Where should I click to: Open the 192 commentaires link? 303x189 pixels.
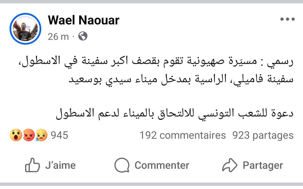pyautogui.click(x=183, y=135)
